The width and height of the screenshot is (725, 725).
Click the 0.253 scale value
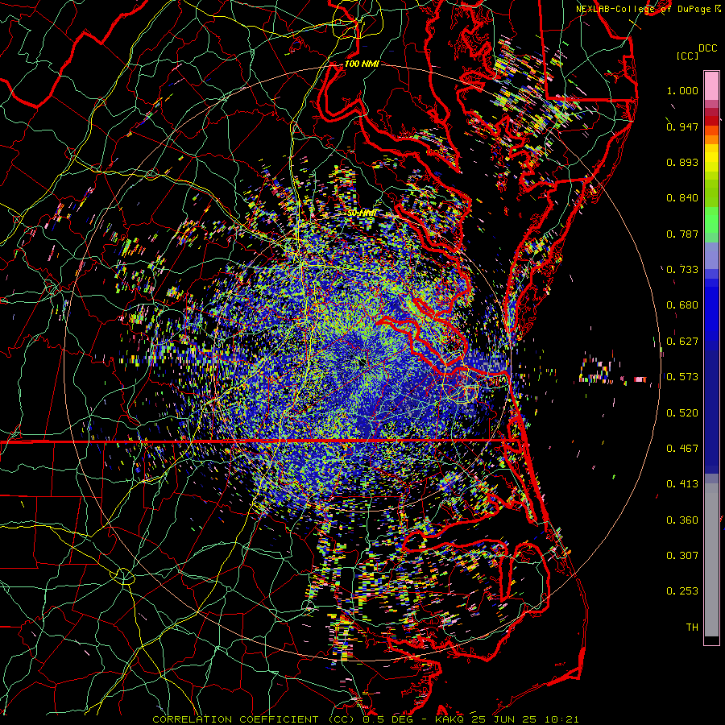tap(682, 591)
